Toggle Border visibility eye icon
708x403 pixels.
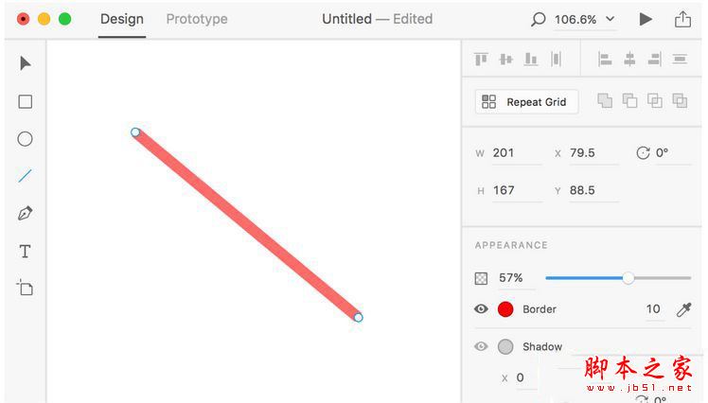tap(481, 309)
